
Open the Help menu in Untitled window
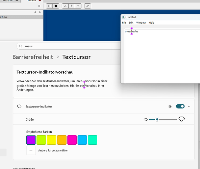coord(151,23)
